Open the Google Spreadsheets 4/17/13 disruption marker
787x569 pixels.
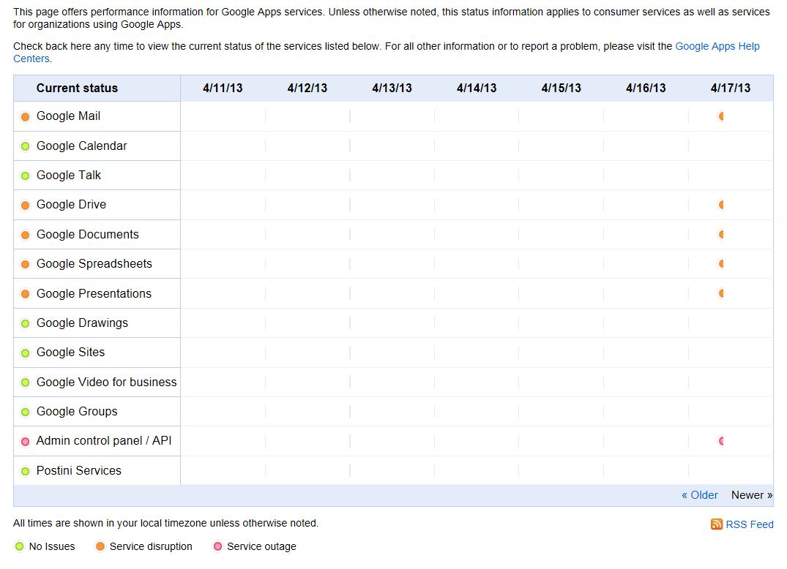click(x=721, y=264)
